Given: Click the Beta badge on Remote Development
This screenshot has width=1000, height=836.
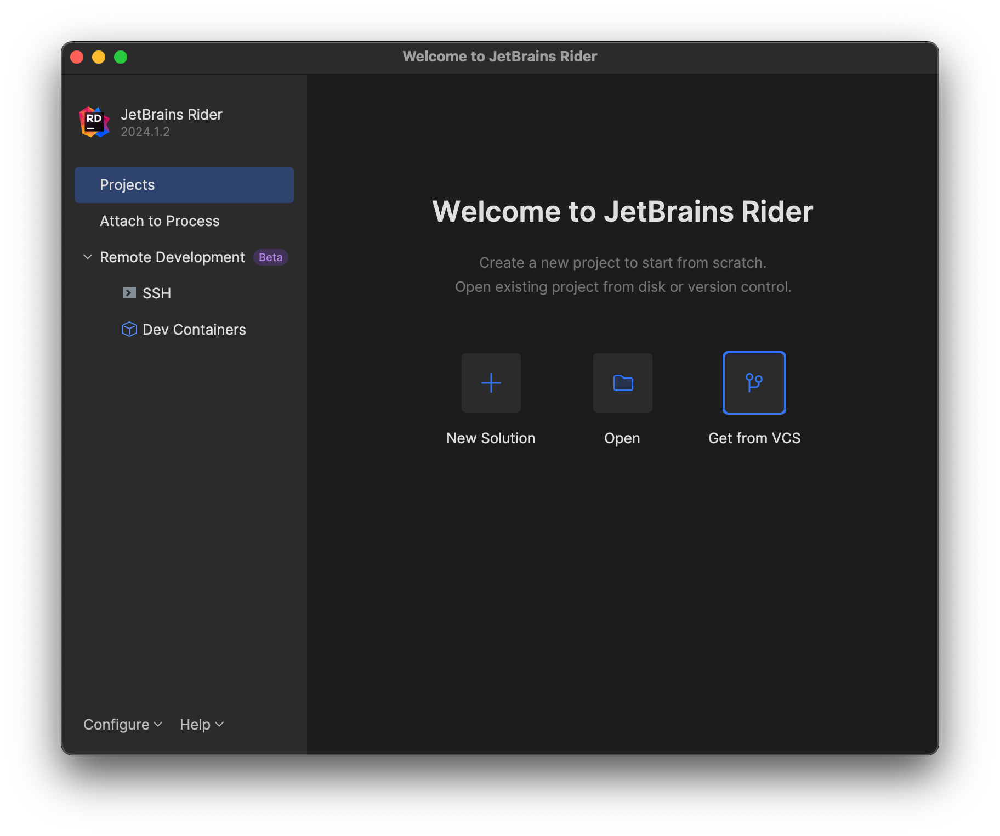Looking at the screenshot, I should (x=270, y=257).
